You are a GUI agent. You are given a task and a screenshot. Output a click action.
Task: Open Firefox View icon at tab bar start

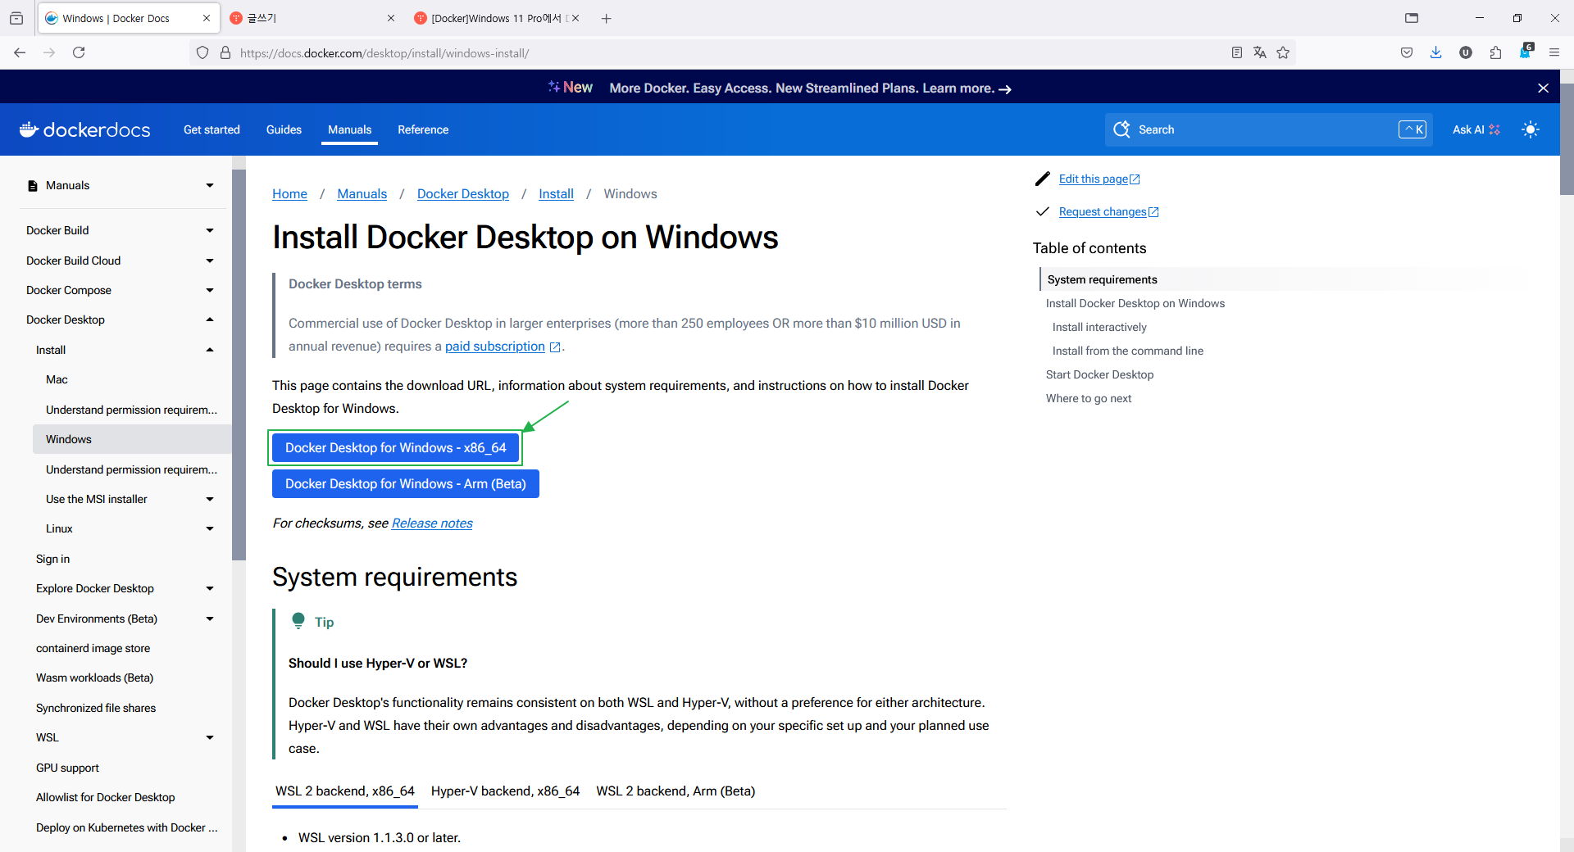click(x=16, y=18)
